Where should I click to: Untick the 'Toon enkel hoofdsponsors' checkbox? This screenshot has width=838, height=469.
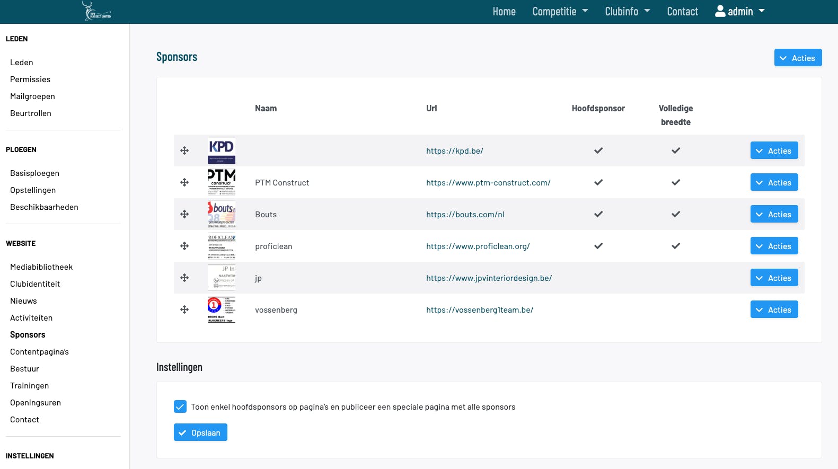pyautogui.click(x=180, y=406)
